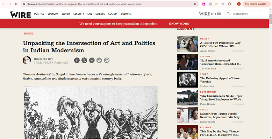This screenshot has height=139, width=272.
Task: Click the hero-worship article thumbnail
Action: point(187,80)
